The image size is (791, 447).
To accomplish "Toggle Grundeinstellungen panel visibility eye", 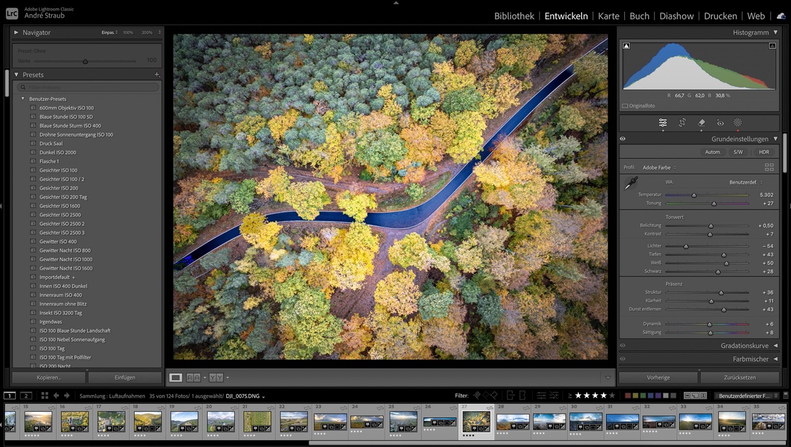I will (x=623, y=139).
